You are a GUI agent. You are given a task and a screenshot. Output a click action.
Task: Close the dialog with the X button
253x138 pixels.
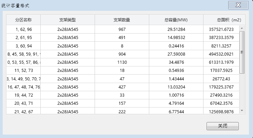(238, 5)
